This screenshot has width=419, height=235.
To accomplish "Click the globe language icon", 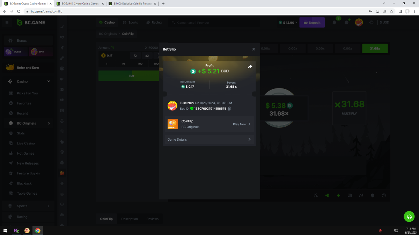I will coord(371,22).
